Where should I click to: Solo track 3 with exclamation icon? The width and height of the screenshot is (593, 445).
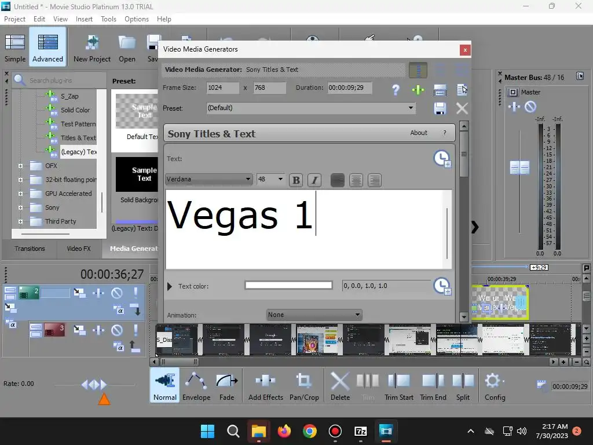(136, 330)
